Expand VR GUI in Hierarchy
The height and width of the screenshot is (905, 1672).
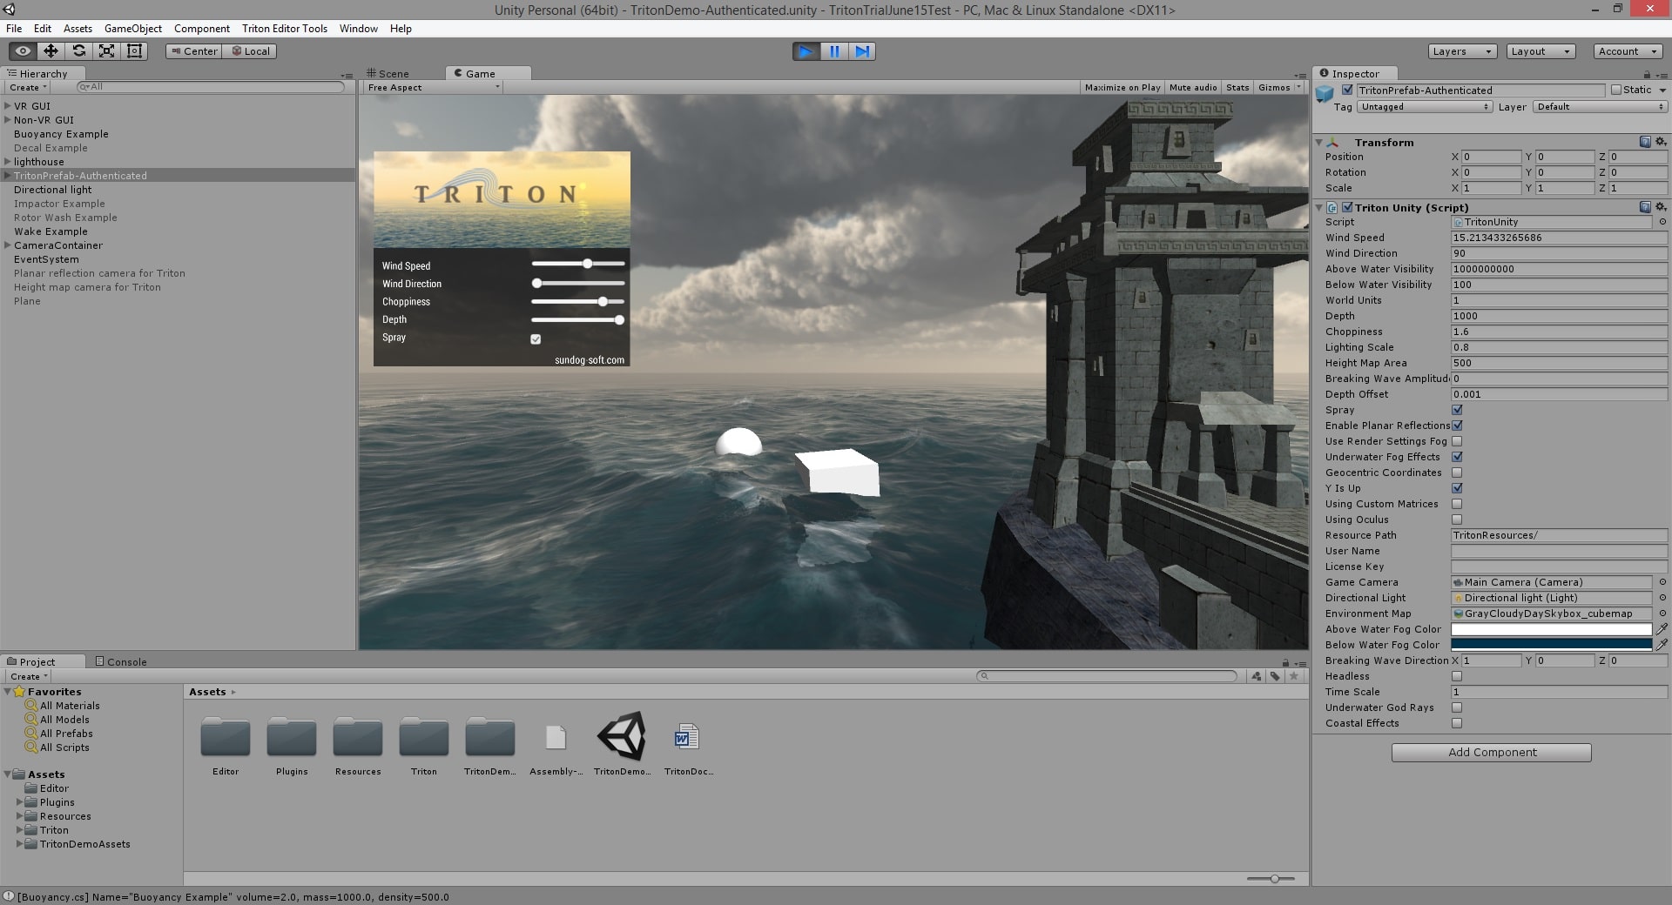pyautogui.click(x=8, y=106)
